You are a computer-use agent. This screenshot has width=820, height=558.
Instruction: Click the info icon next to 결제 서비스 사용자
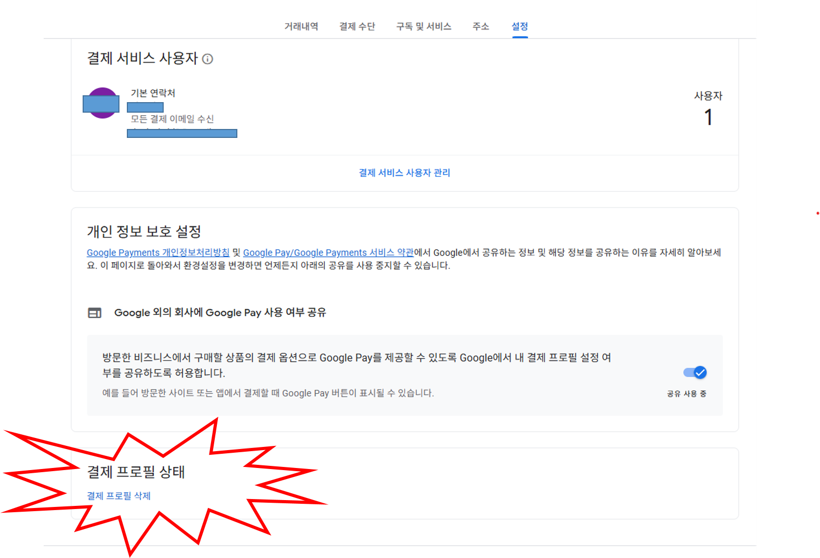[208, 59]
